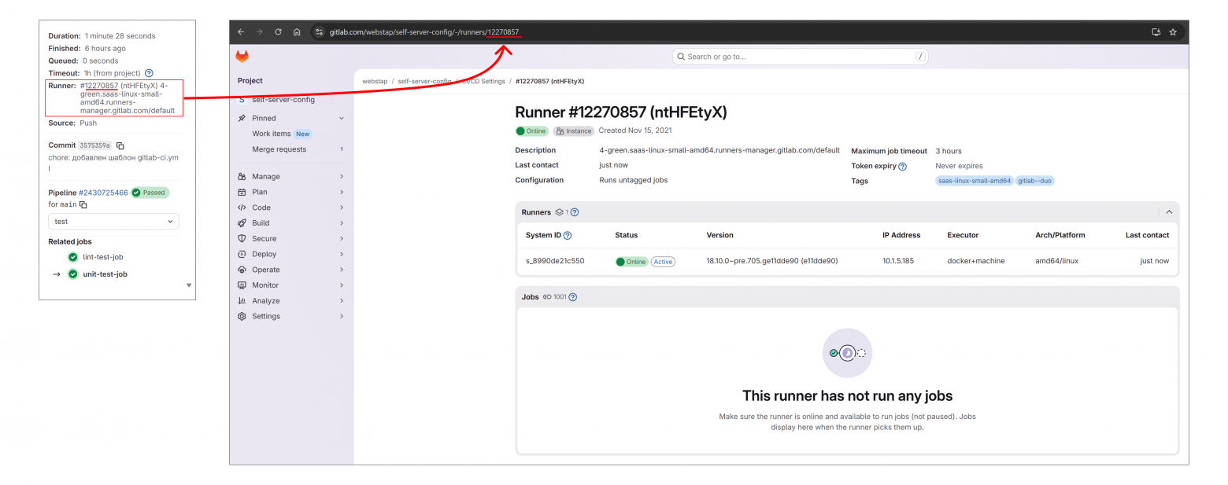Viewport: 1228px width, 485px height.
Task: Click help icon next to System ID
Action: 568,235
